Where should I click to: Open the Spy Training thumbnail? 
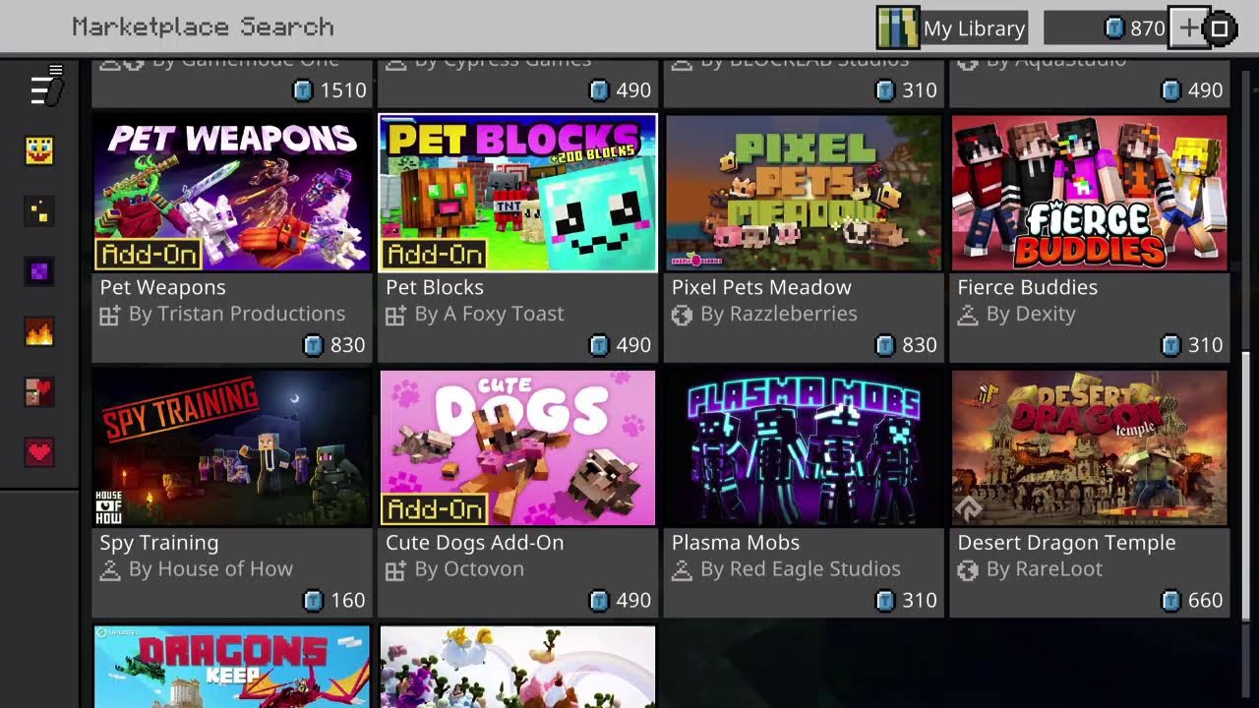coord(232,447)
